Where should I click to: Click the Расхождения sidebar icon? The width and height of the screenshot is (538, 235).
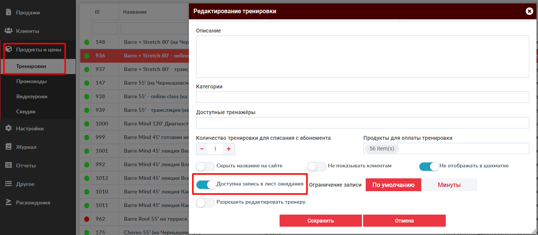[8, 202]
